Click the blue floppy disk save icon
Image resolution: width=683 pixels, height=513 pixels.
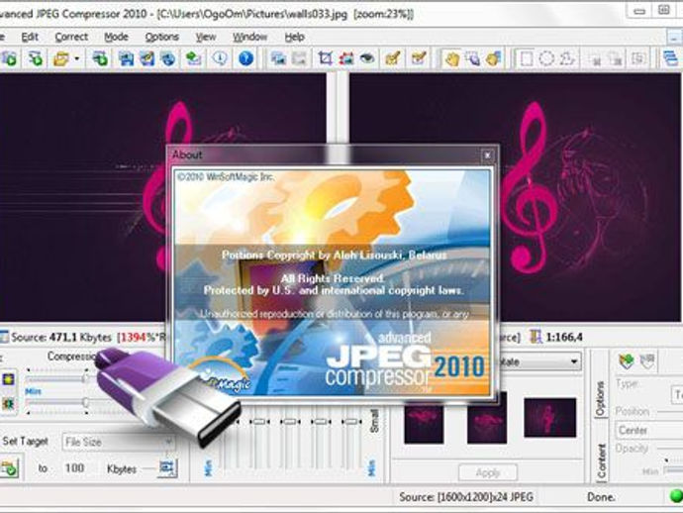tap(127, 58)
